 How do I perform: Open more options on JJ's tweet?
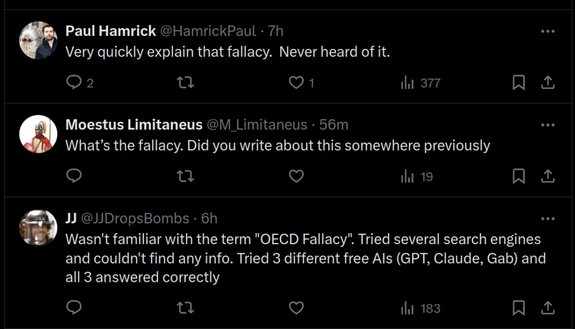tap(547, 218)
